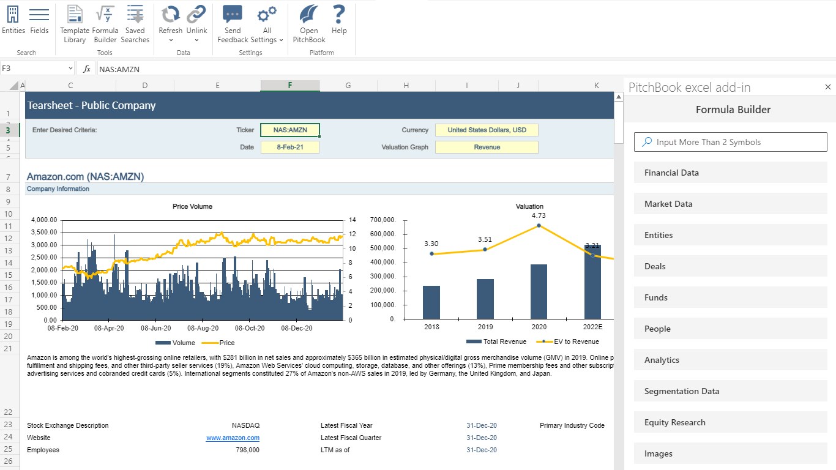Click the Company Information section label

tap(58, 189)
